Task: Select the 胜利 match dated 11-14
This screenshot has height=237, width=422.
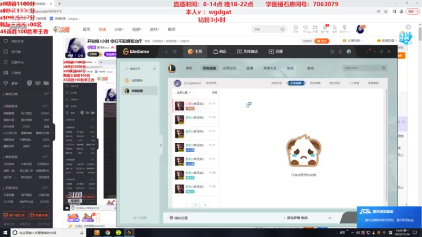Action: (x=196, y=120)
